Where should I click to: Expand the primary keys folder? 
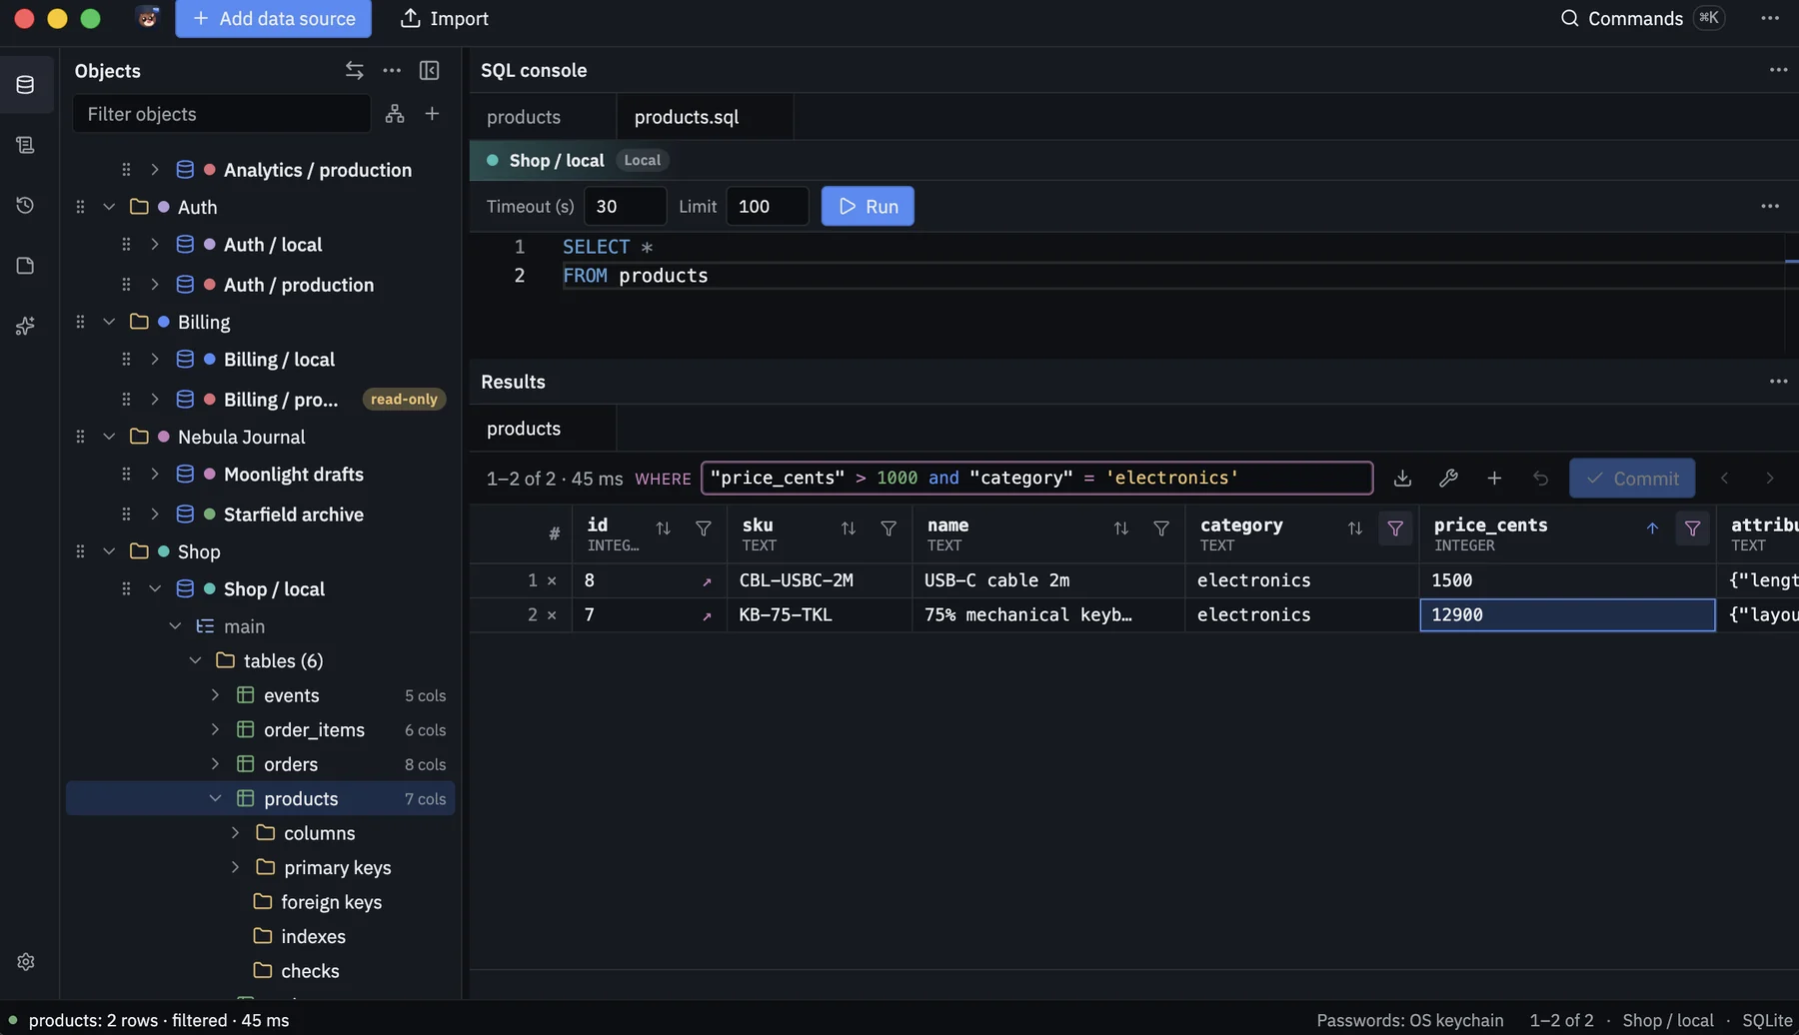pos(235,867)
